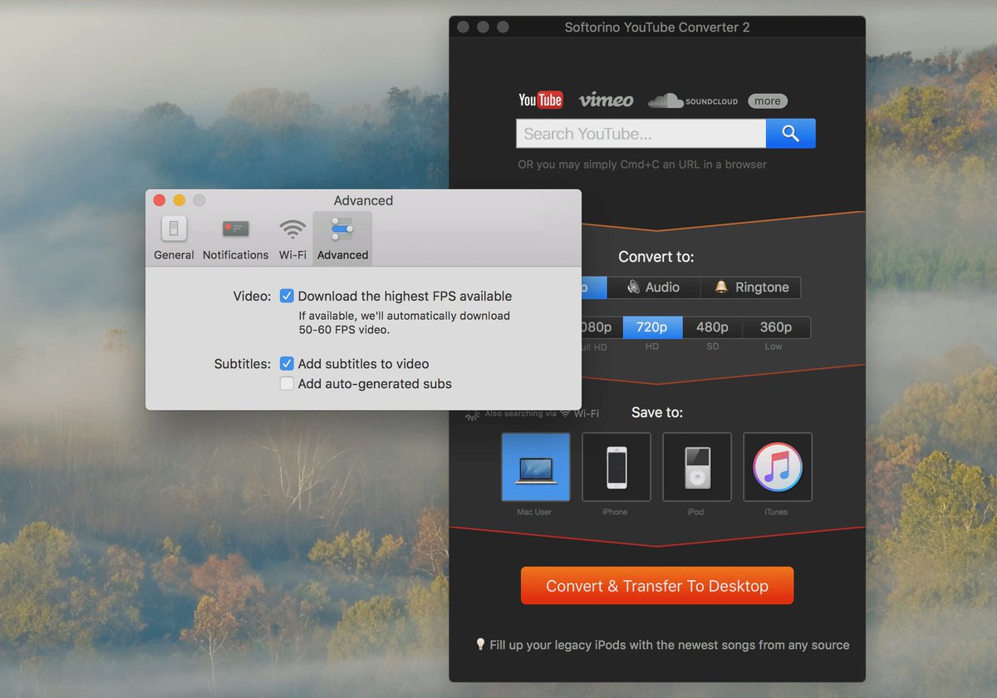Enable auto-generated subs
The image size is (997, 698).
[287, 384]
